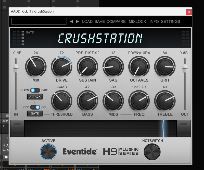The width and height of the screenshot is (204, 170).
Task: Click the GRIT knob
Action: [x=165, y=67]
